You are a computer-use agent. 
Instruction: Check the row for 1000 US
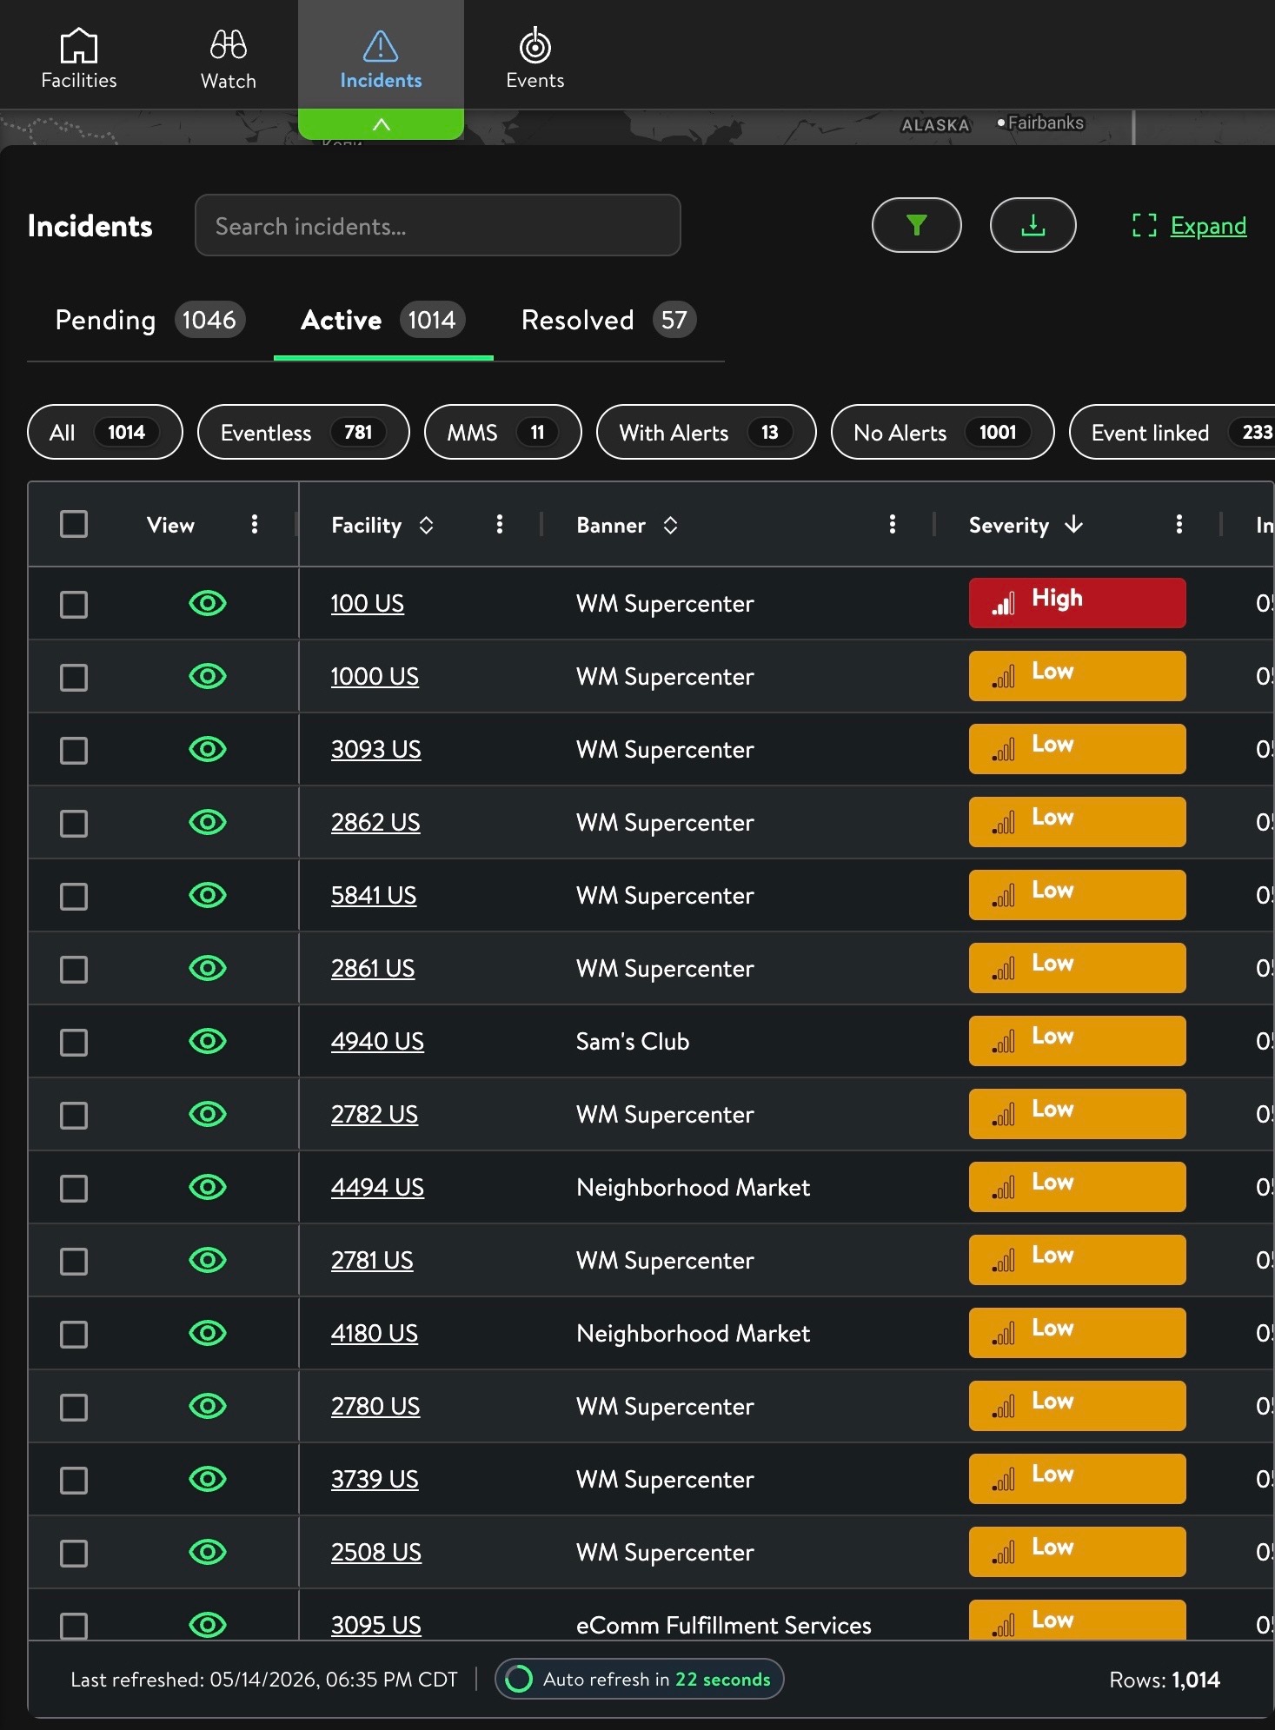point(74,677)
